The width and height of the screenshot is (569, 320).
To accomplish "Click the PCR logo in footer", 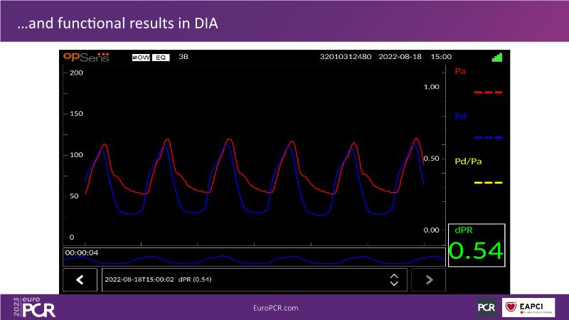I will click(486, 307).
